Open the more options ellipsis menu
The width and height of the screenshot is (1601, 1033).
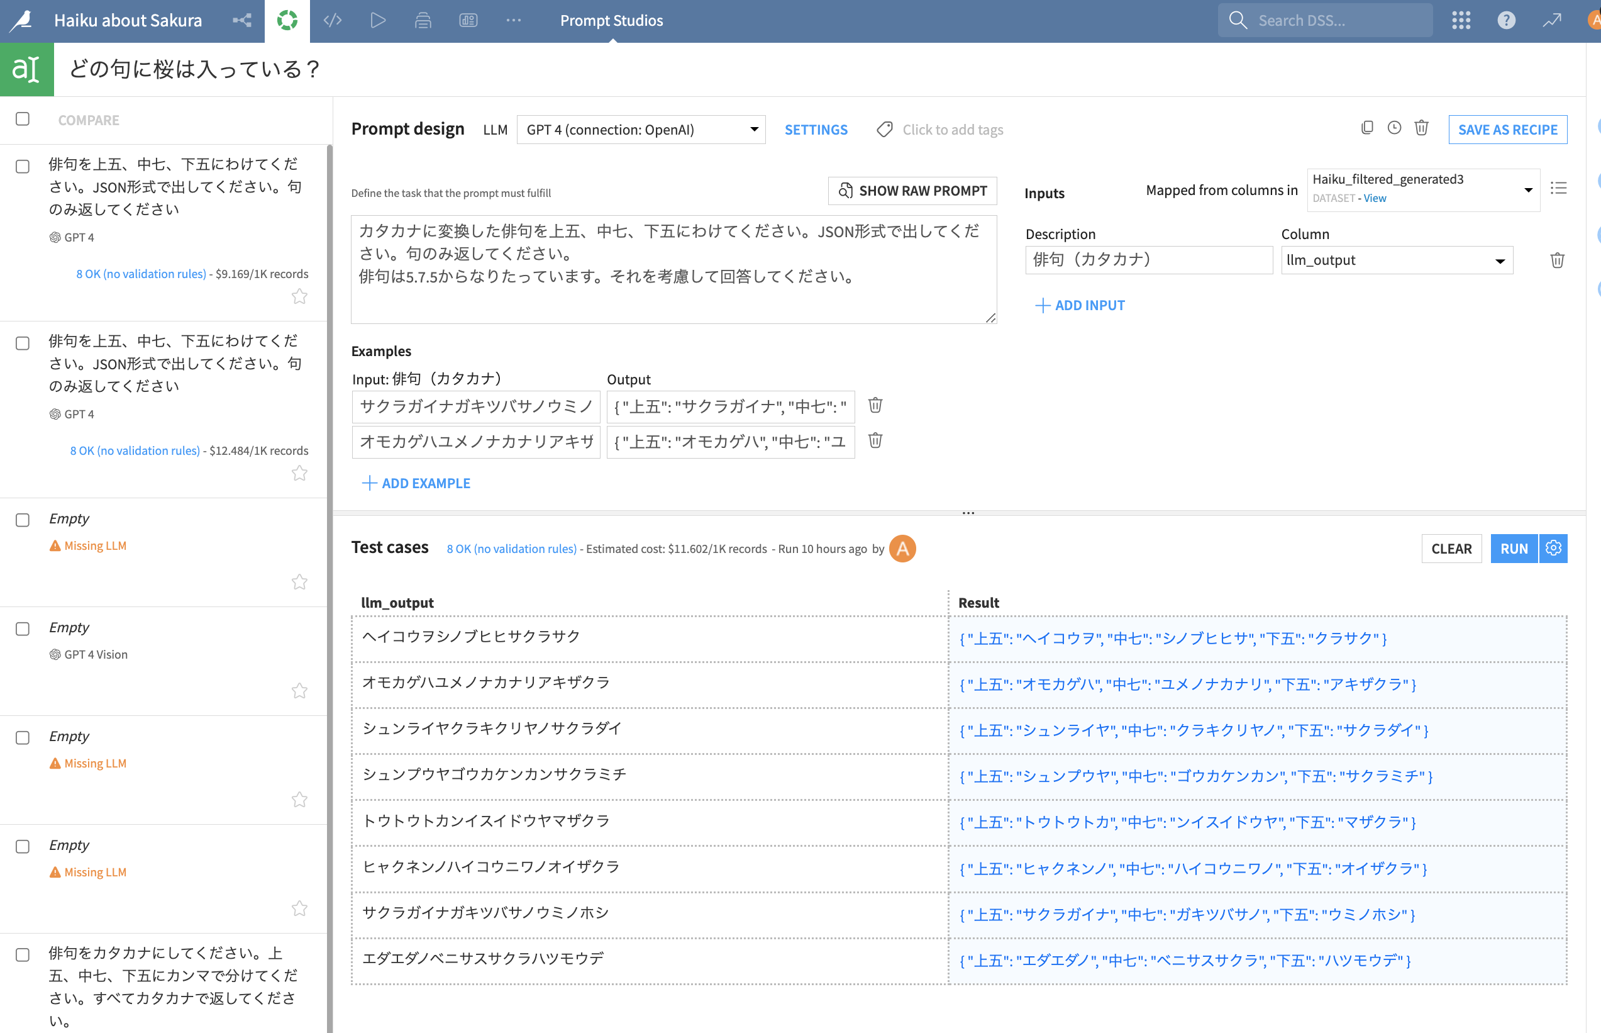tap(514, 20)
